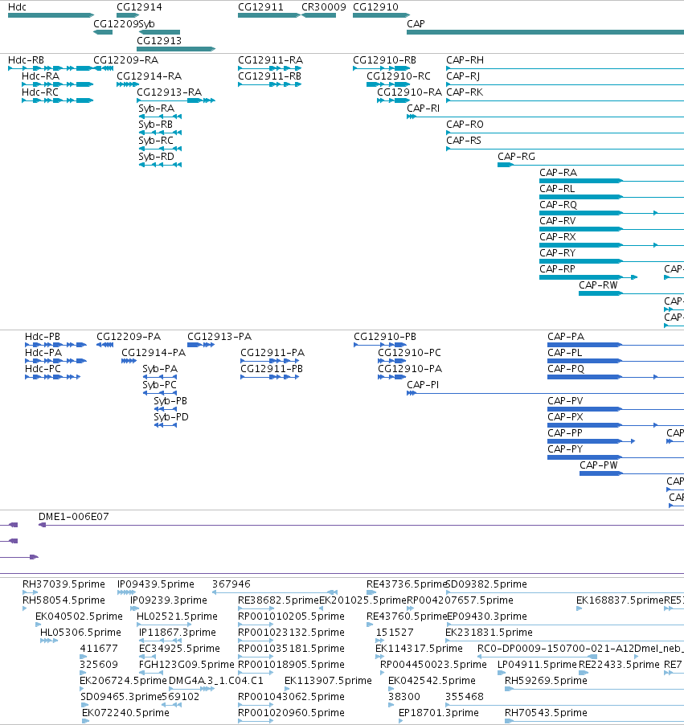
Task: Select transcript Syb-RD
Action: (160, 165)
